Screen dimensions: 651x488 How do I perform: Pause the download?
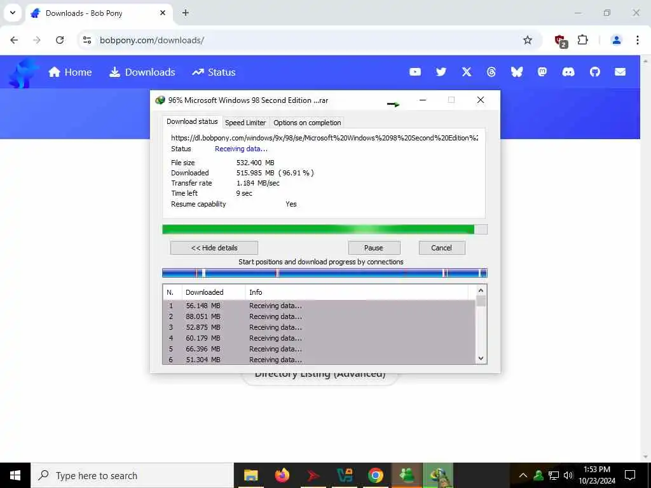point(374,248)
